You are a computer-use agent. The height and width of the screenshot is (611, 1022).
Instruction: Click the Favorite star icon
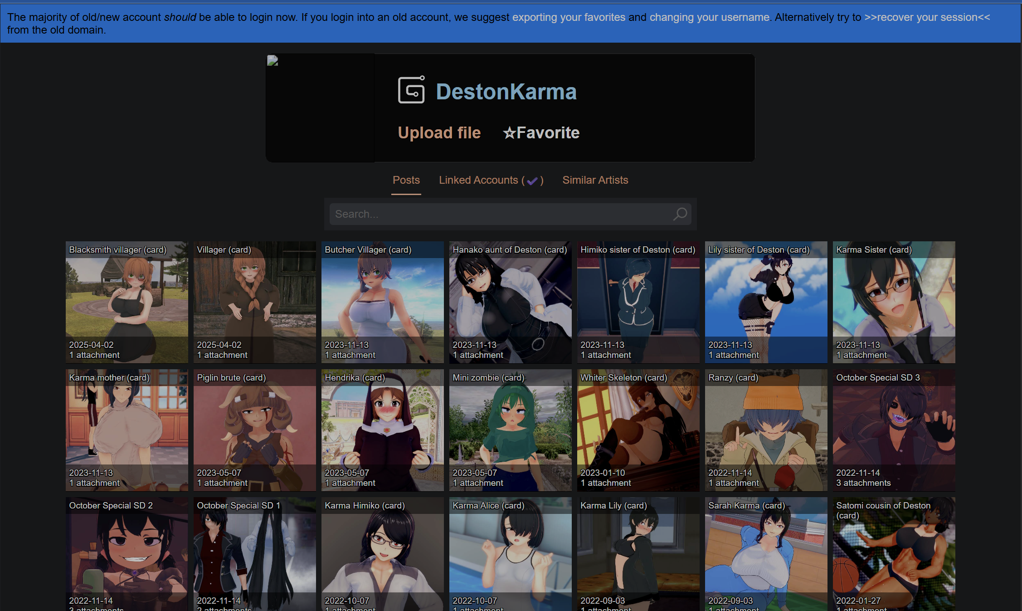click(510, 133)
